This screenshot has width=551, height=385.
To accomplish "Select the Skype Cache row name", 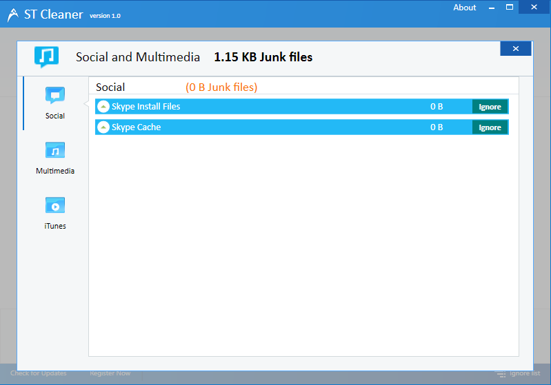I will 136,127.
